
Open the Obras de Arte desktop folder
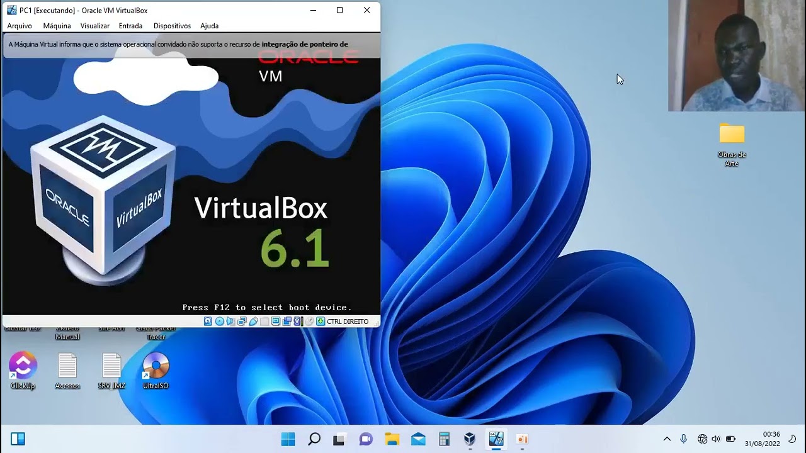(x=732, y=145)
